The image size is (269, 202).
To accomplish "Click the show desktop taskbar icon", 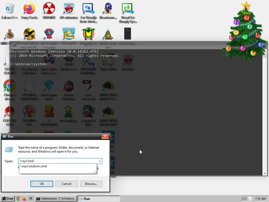I will [x=31, y=199].
